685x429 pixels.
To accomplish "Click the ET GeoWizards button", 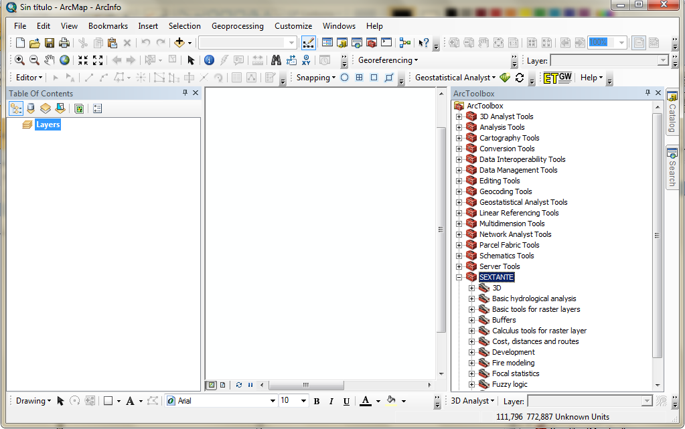I will [x=557, y=78].
